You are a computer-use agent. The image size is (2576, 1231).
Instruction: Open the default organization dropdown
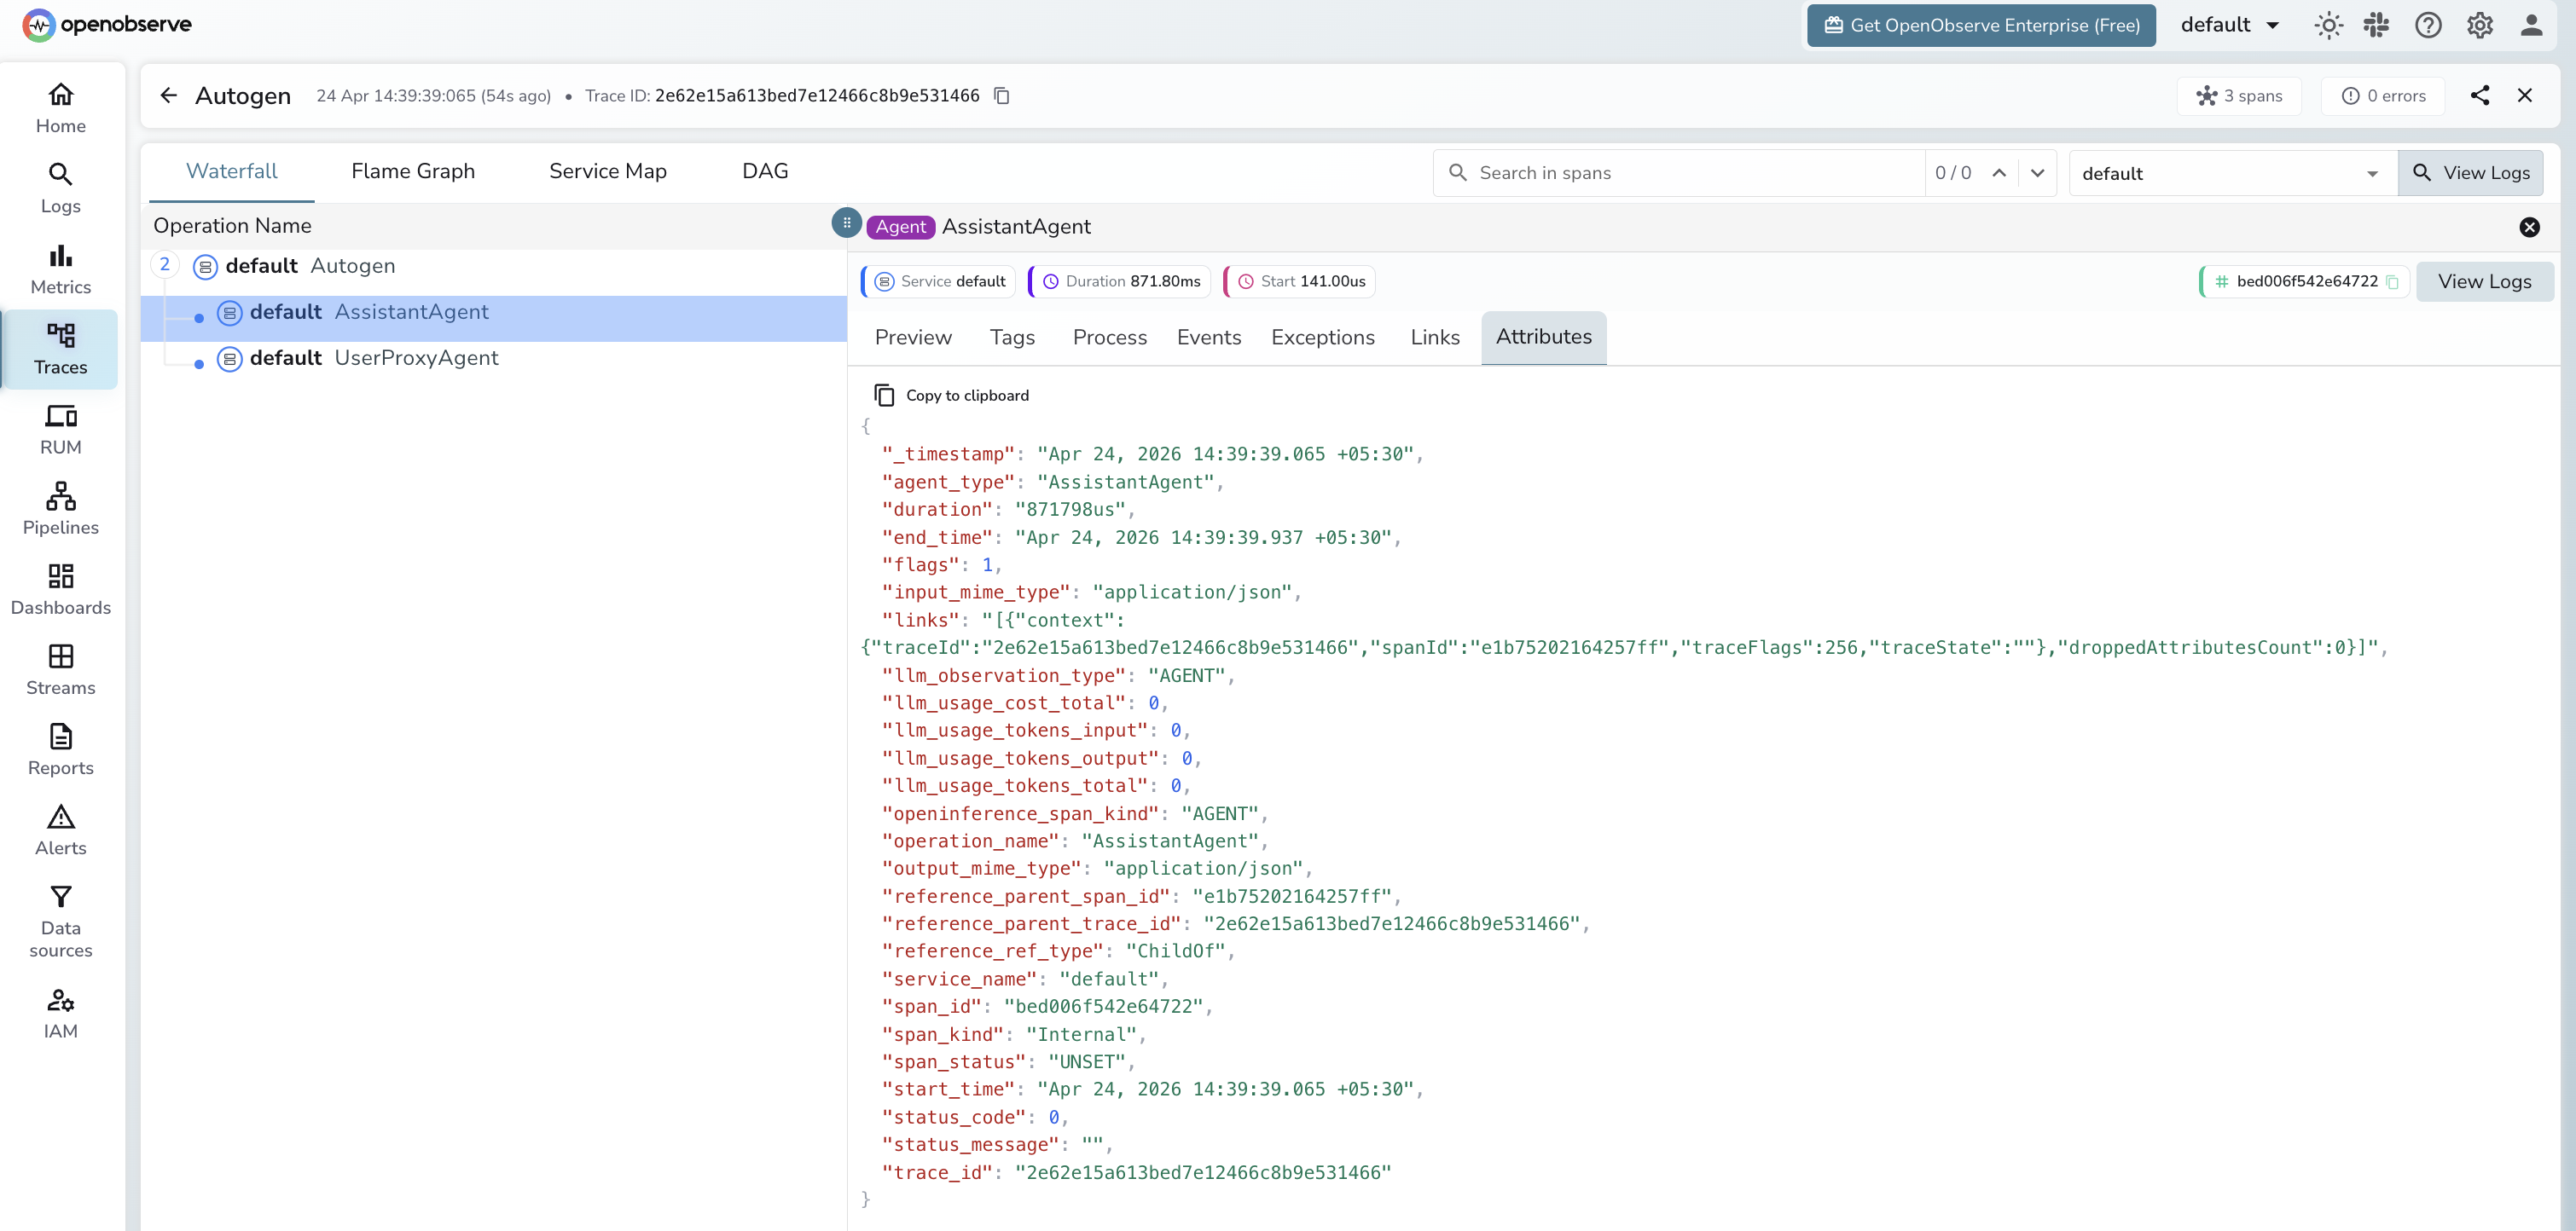pos(2230,25)
